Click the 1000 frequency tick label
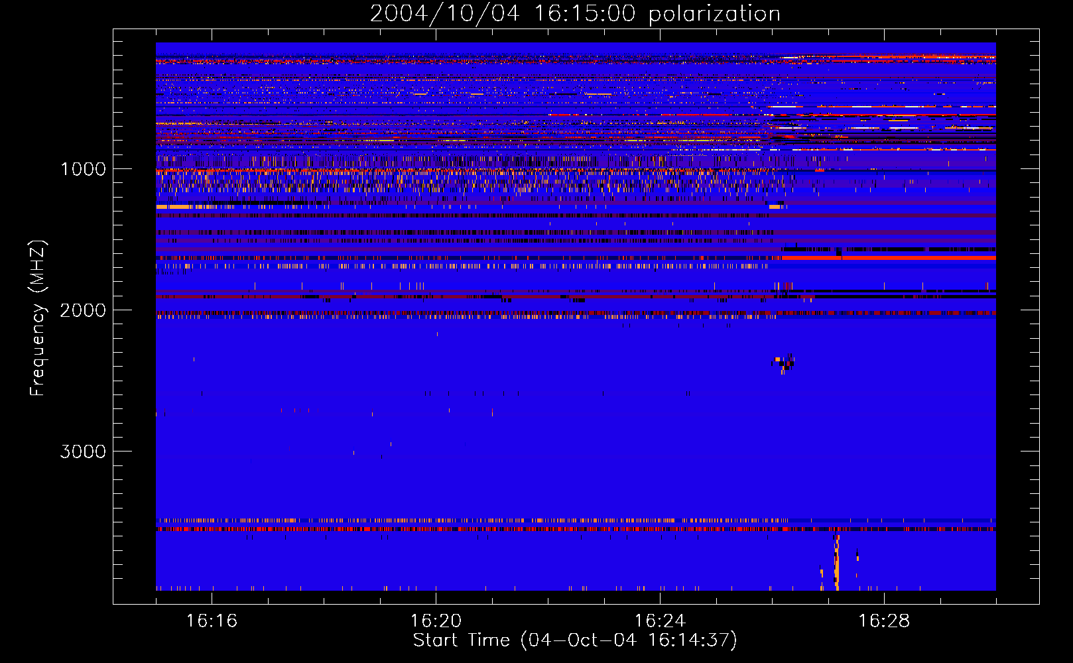The height and width of the screenshot is (663, 1073). (x=83, y=169)
